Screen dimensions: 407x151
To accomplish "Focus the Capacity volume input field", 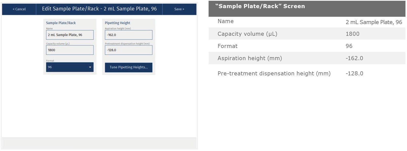I will pyautogui.click(x=70, y=50).
